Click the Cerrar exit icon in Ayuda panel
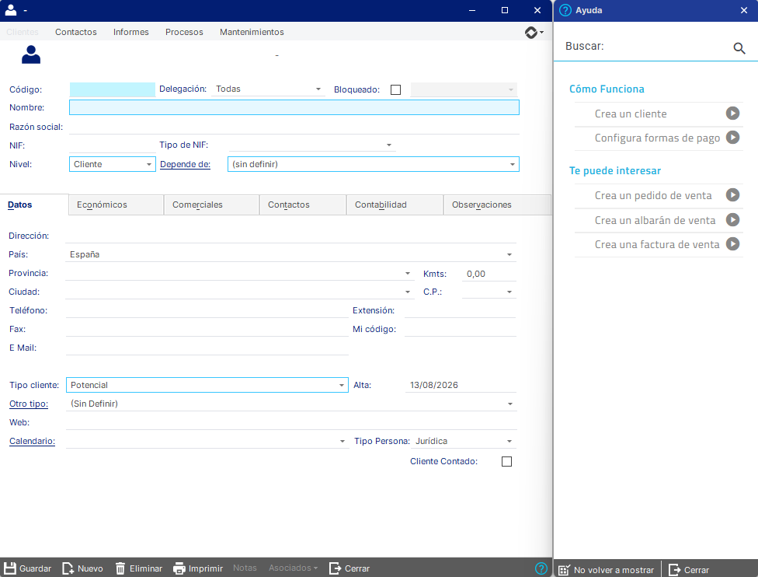Viewport: 758px width, 577px height. click(x=674, y=570)
